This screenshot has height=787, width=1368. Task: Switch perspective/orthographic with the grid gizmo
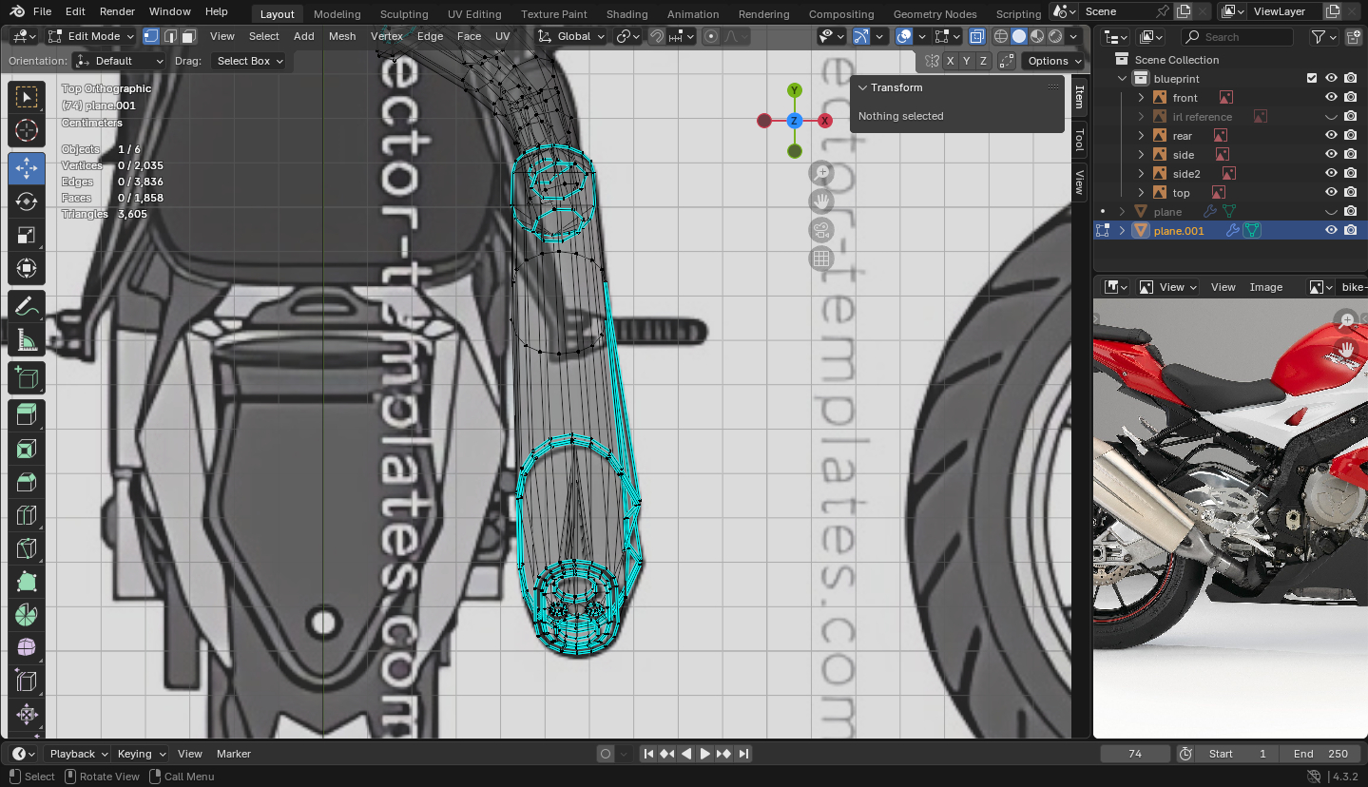point(822,259)
